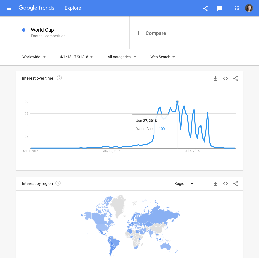
Task: Click the Football competition subtitle
Action: [48, 36]
